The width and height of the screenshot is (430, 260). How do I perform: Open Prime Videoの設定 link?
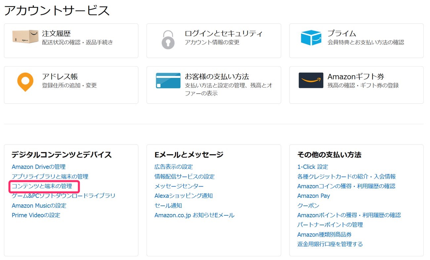tap(36, 215)
